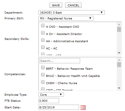
Task: Open the Start Date calendar picker icon
Action: point(83,108)
